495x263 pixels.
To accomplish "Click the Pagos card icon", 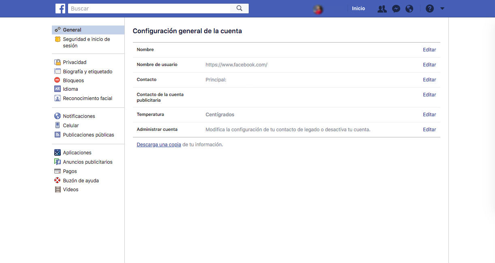I will click(x=58, y=171).
